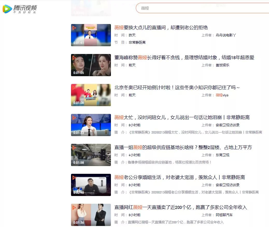Click description 直播网红薇娅一天直播卖了近200个亿
The image size is (269, 227).
[x=176, y=222]
